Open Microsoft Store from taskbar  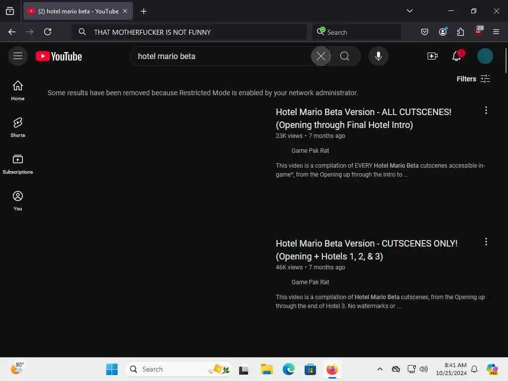pos(310,369)
